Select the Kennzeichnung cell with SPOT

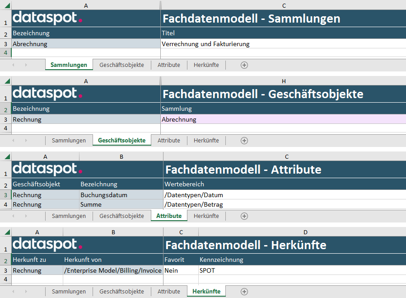[302, 270]
